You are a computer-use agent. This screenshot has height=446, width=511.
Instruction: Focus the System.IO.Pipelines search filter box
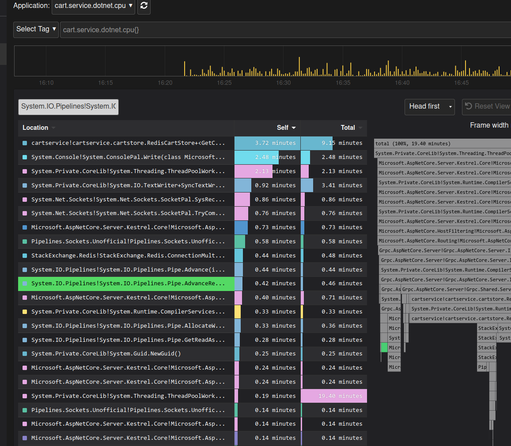click(68, 106)
